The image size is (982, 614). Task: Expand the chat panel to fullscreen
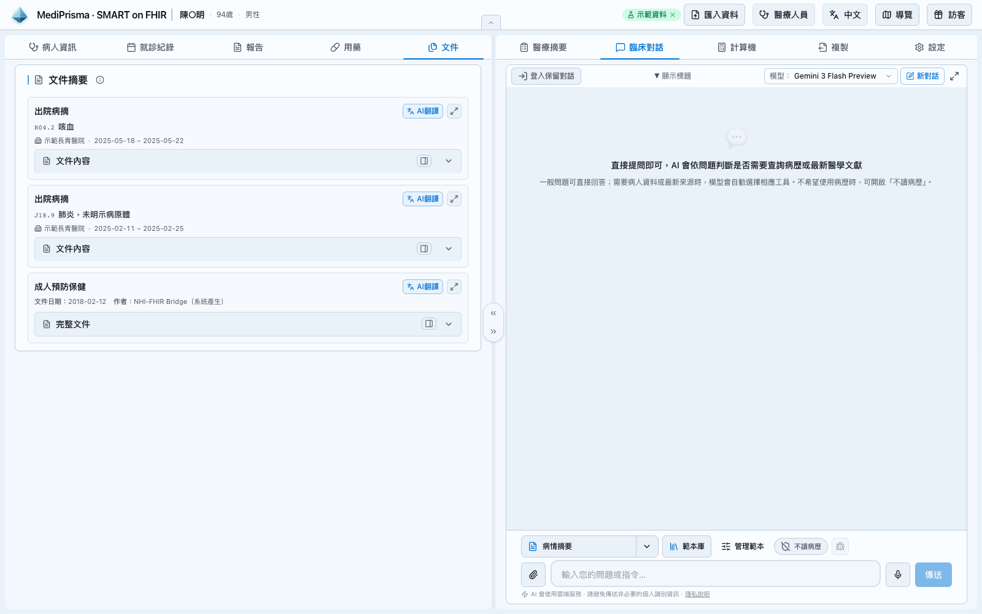[954, 76]
